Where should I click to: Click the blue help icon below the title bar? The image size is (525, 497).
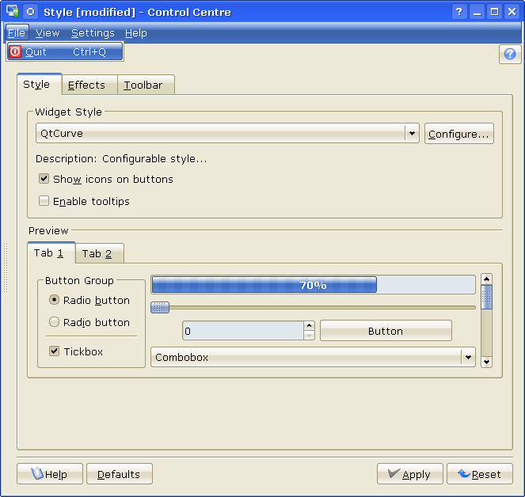510,54
